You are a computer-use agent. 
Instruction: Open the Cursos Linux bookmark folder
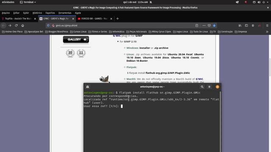78,32
